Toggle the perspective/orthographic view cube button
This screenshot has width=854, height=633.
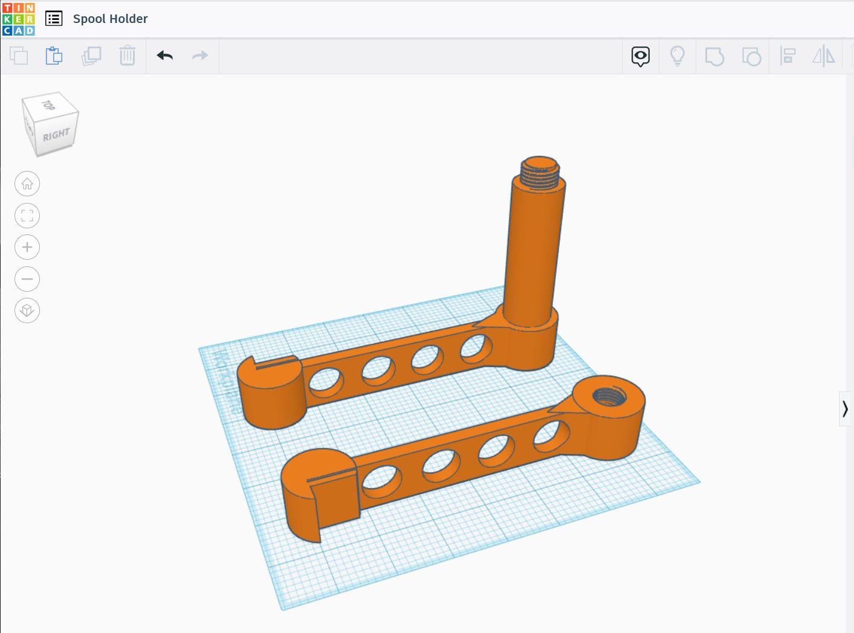[x=27, y=310]
